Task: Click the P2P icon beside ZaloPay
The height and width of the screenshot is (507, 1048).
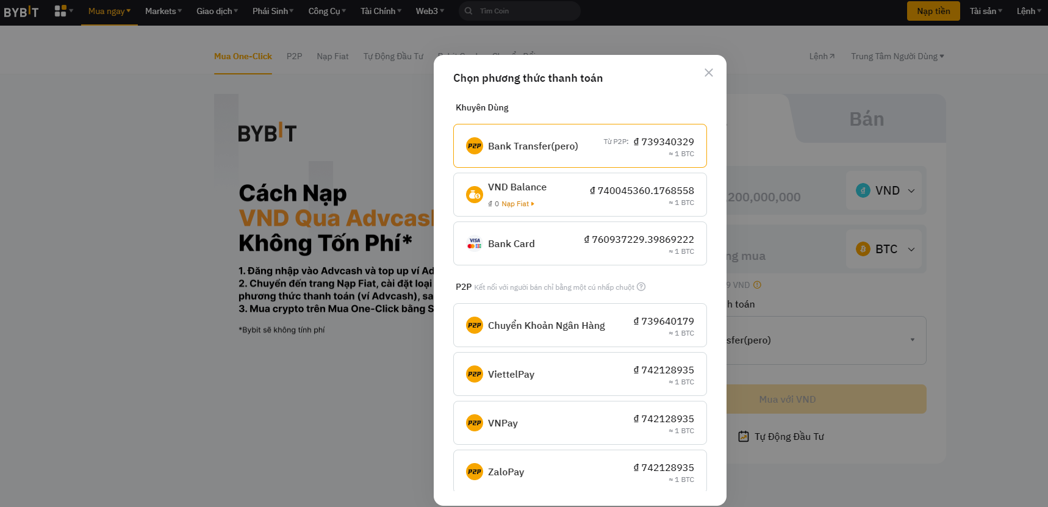Action: point(475,472)
